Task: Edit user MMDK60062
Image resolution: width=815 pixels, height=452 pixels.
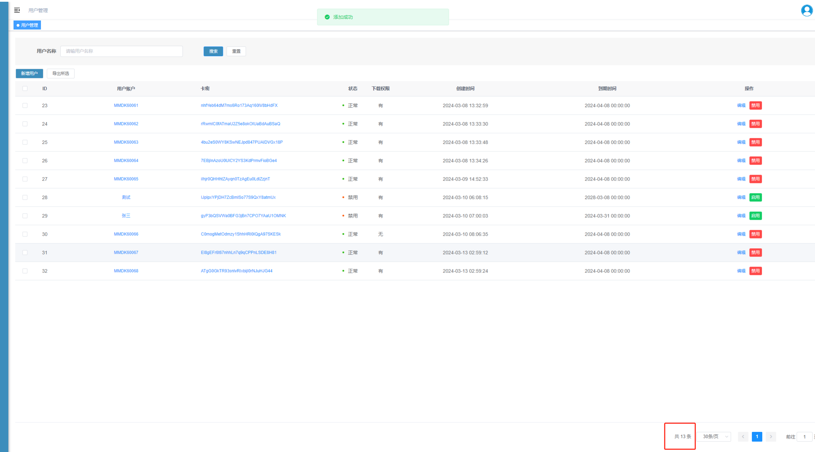Action: 741,124
